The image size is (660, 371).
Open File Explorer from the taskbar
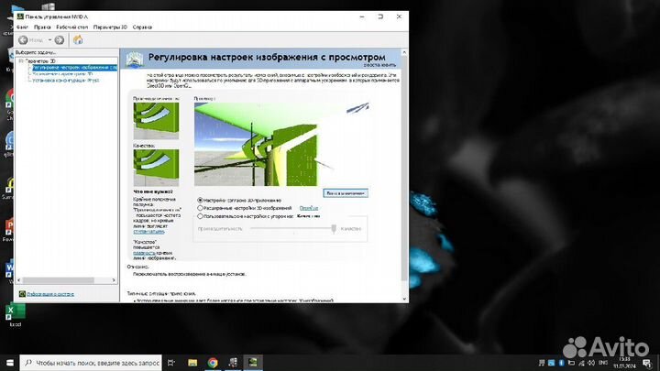[192, 363]
